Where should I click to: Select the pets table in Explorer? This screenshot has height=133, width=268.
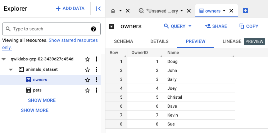(37, 90)
